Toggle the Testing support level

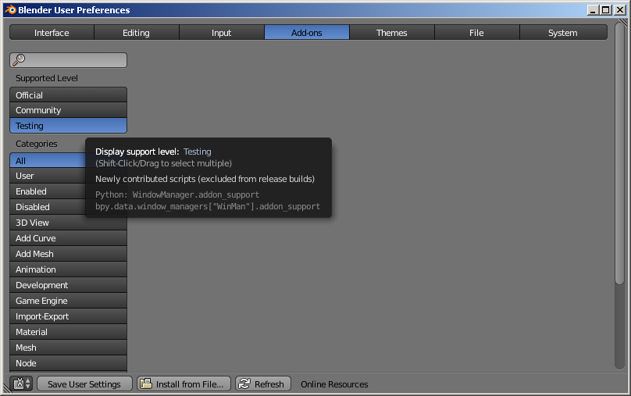[x=68, y=126]
